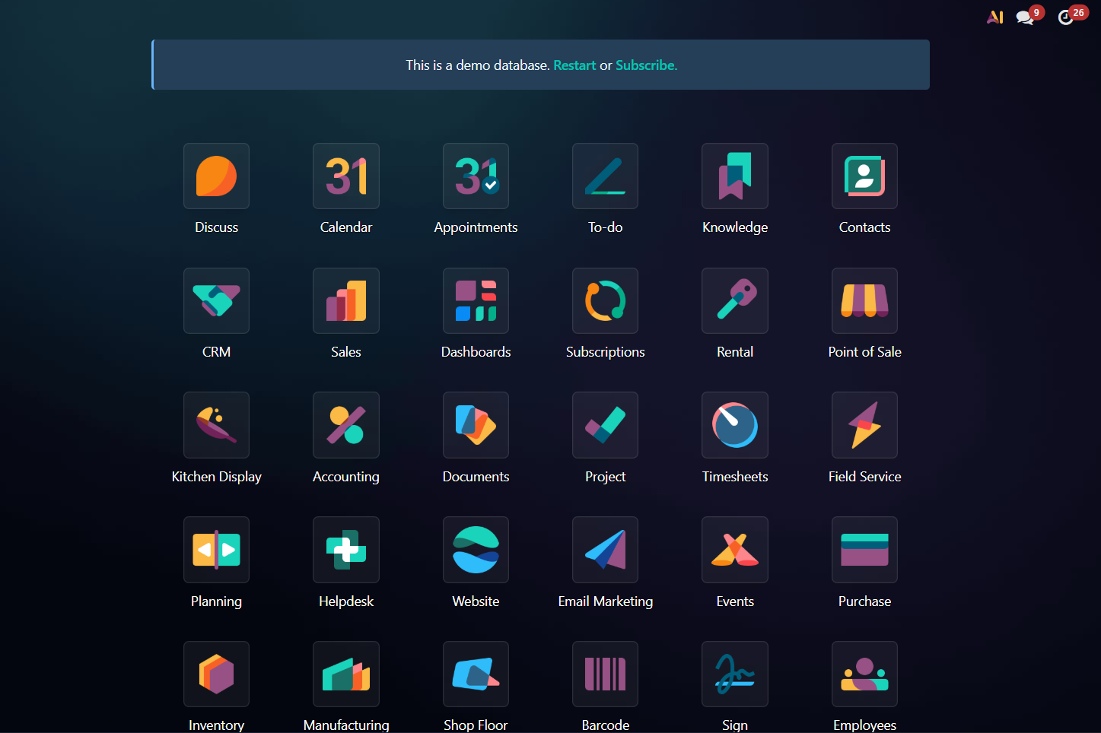The width and height of the screenshot is (1101, 733).
Task: Open the Helpdesk app
Action: [345, 550]
